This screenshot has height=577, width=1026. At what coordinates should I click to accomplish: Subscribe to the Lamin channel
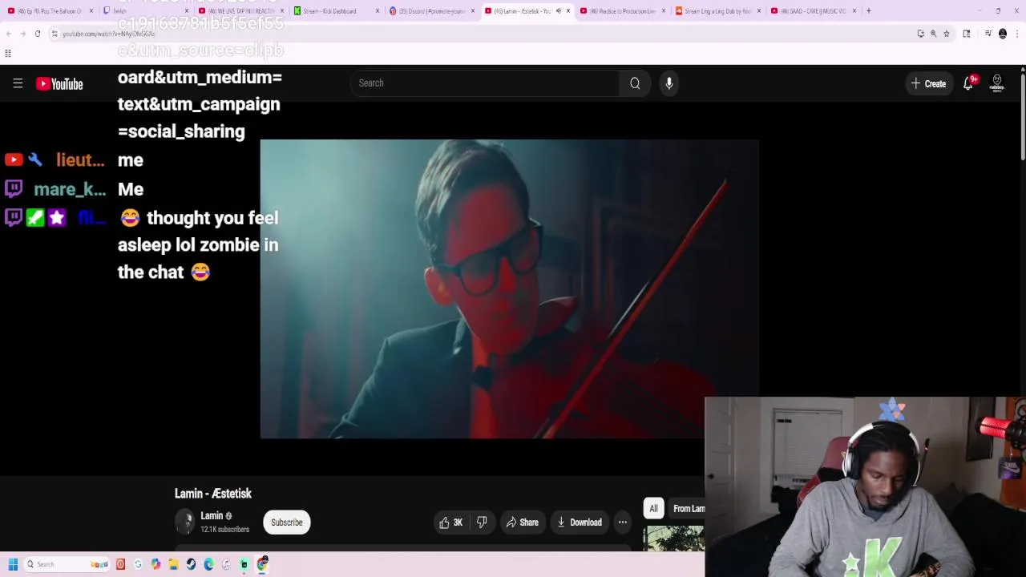click(286, 523)
